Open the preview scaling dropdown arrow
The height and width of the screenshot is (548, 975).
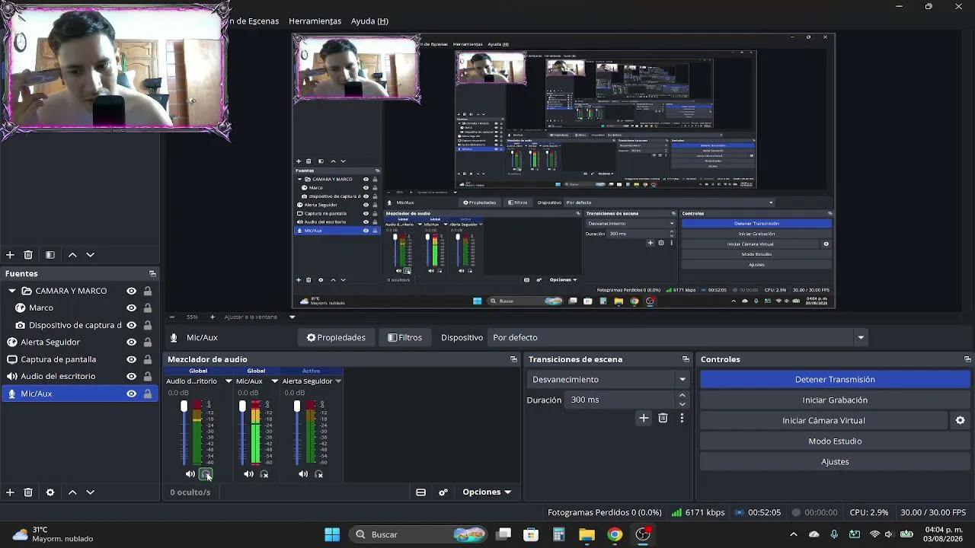292,317
